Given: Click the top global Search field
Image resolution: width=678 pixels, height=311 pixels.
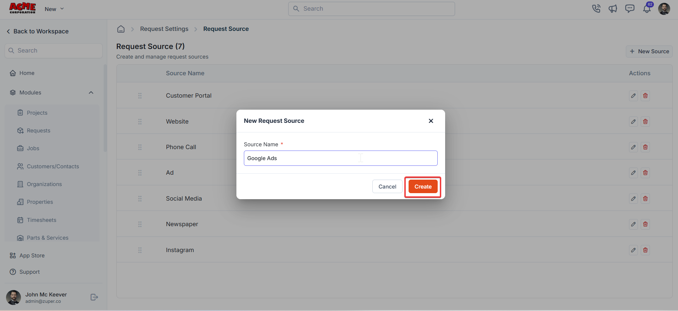Looking at the screenshot, I should [x=371, y=9].
